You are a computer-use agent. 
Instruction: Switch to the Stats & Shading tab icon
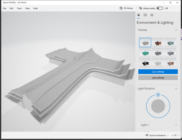(145, 15)
